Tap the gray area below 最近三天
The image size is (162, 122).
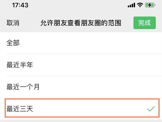click(81, 120)
